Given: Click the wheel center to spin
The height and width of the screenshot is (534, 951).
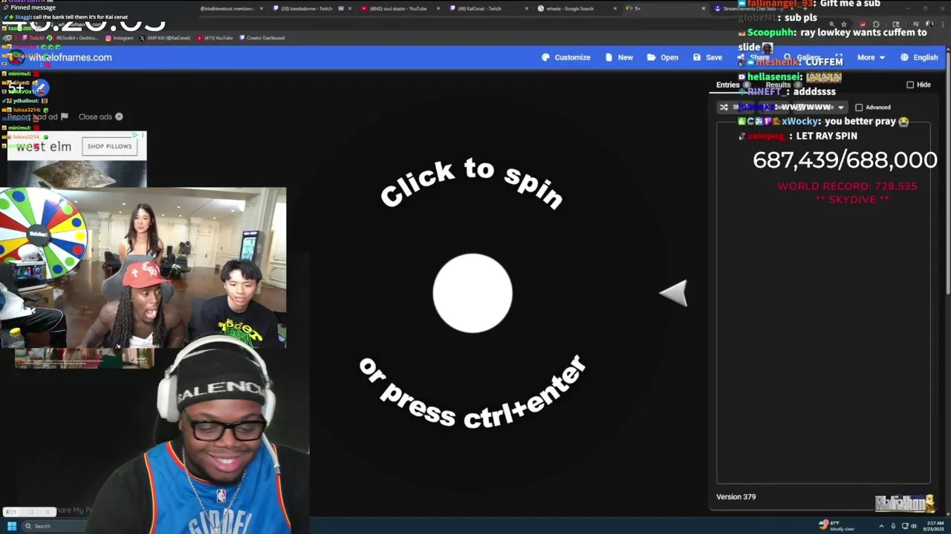Looking at the screenshot, I should coord(473,294).
